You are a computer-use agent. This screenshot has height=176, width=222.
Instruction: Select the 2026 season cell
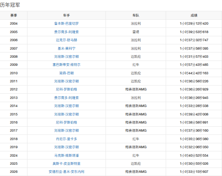pos(14,172)
